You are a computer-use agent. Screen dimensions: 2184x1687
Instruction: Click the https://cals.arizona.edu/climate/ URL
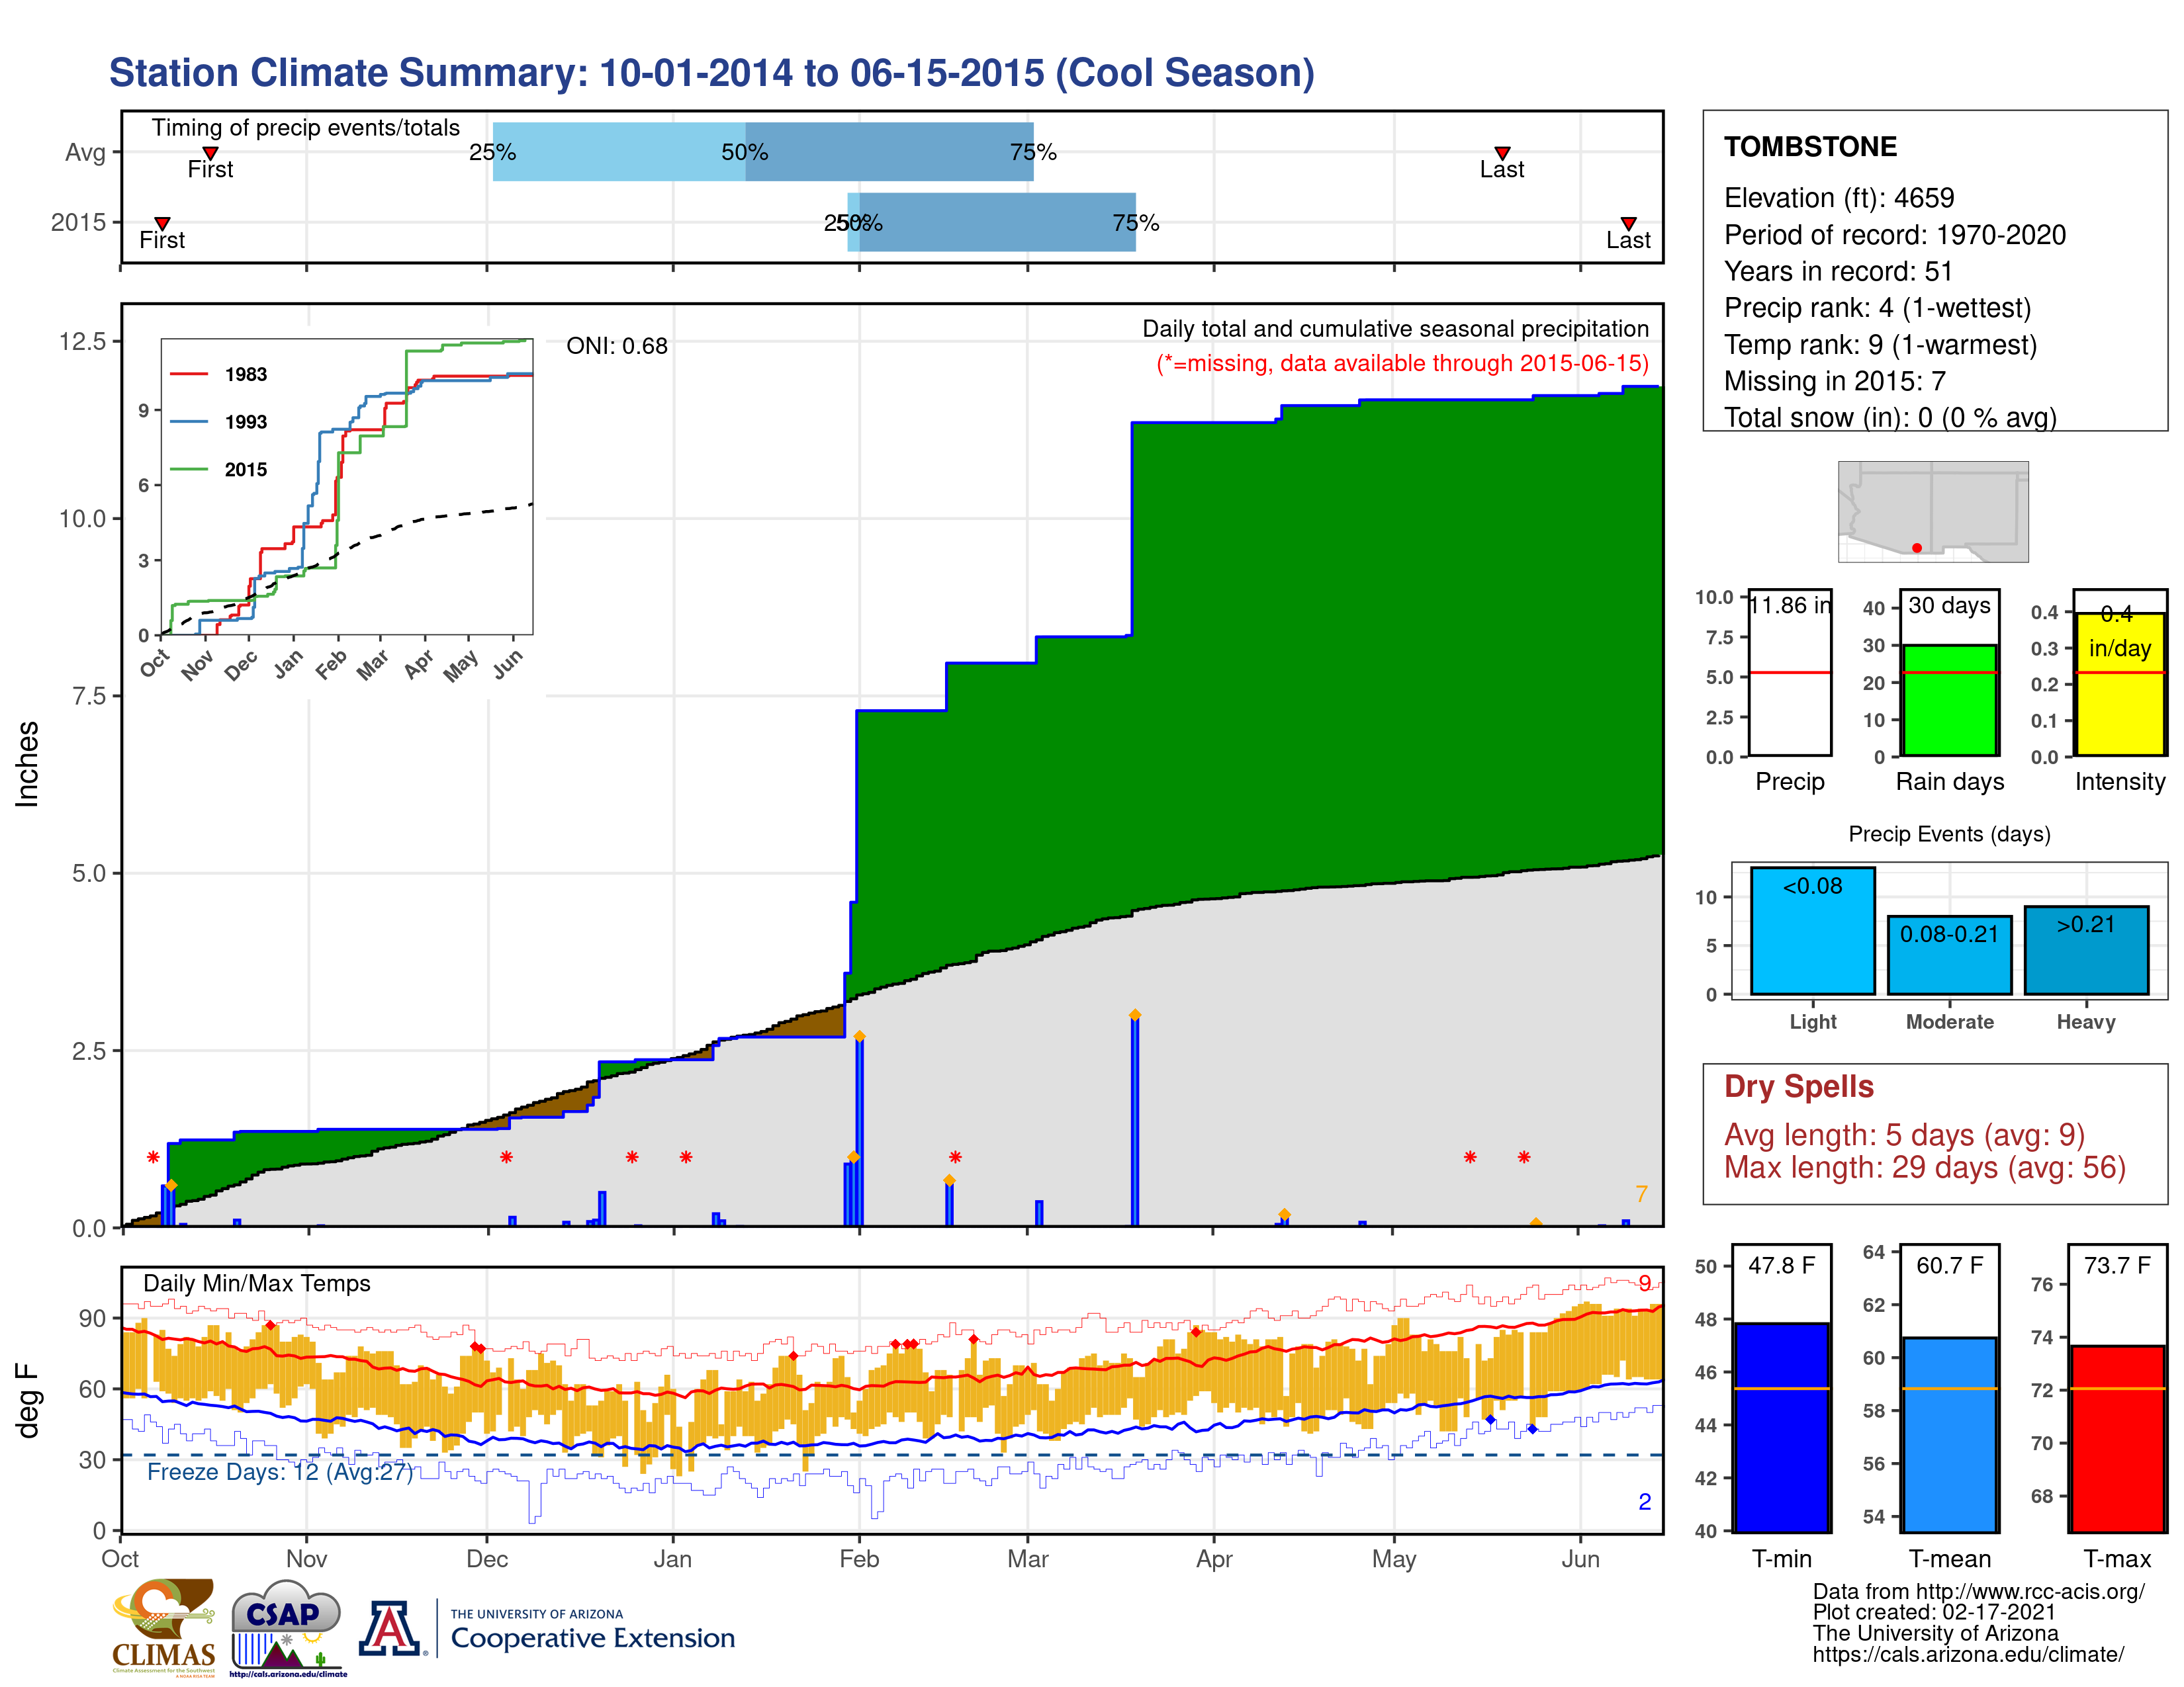point(1968,1655)
